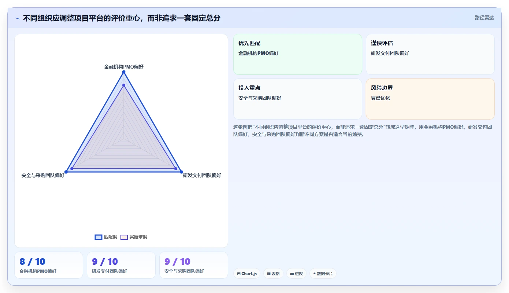
Task: Click the star icon in the 数据卡片 chip
Action: click(x=315, y=274)
